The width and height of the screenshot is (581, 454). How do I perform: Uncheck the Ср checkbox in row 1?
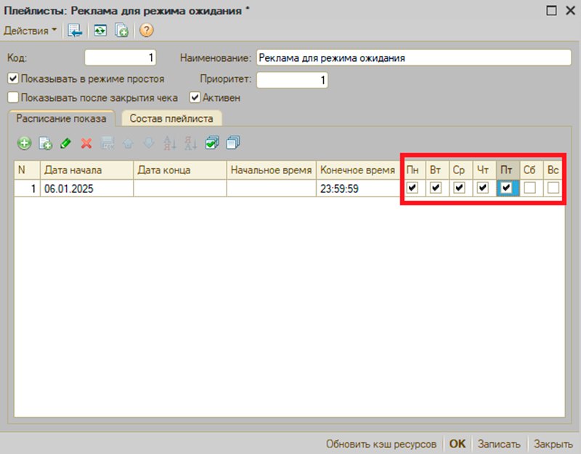(459, 188)
